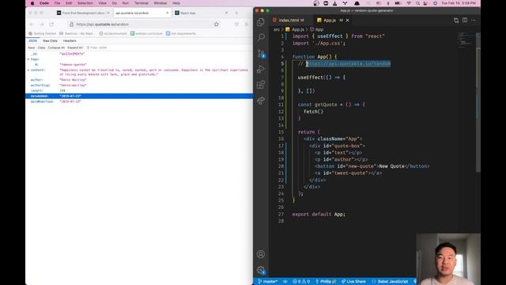Switch to the Raw Data view
Screen dimensions: 506x285
coord(50,41)
